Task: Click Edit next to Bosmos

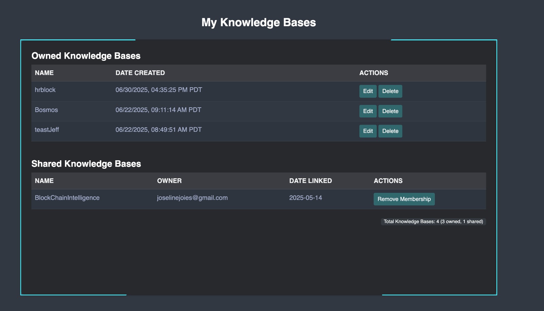Action: coord(368,111)
